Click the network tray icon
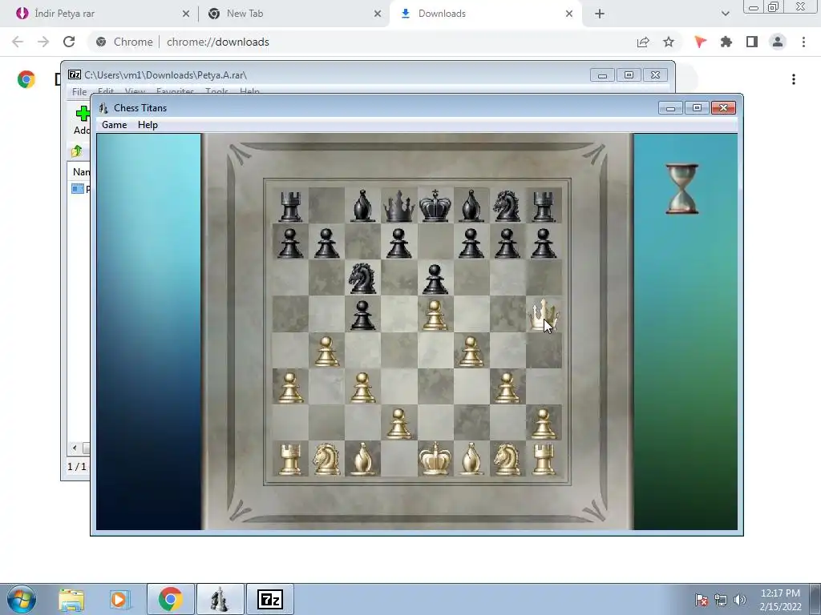 [721, 600]
